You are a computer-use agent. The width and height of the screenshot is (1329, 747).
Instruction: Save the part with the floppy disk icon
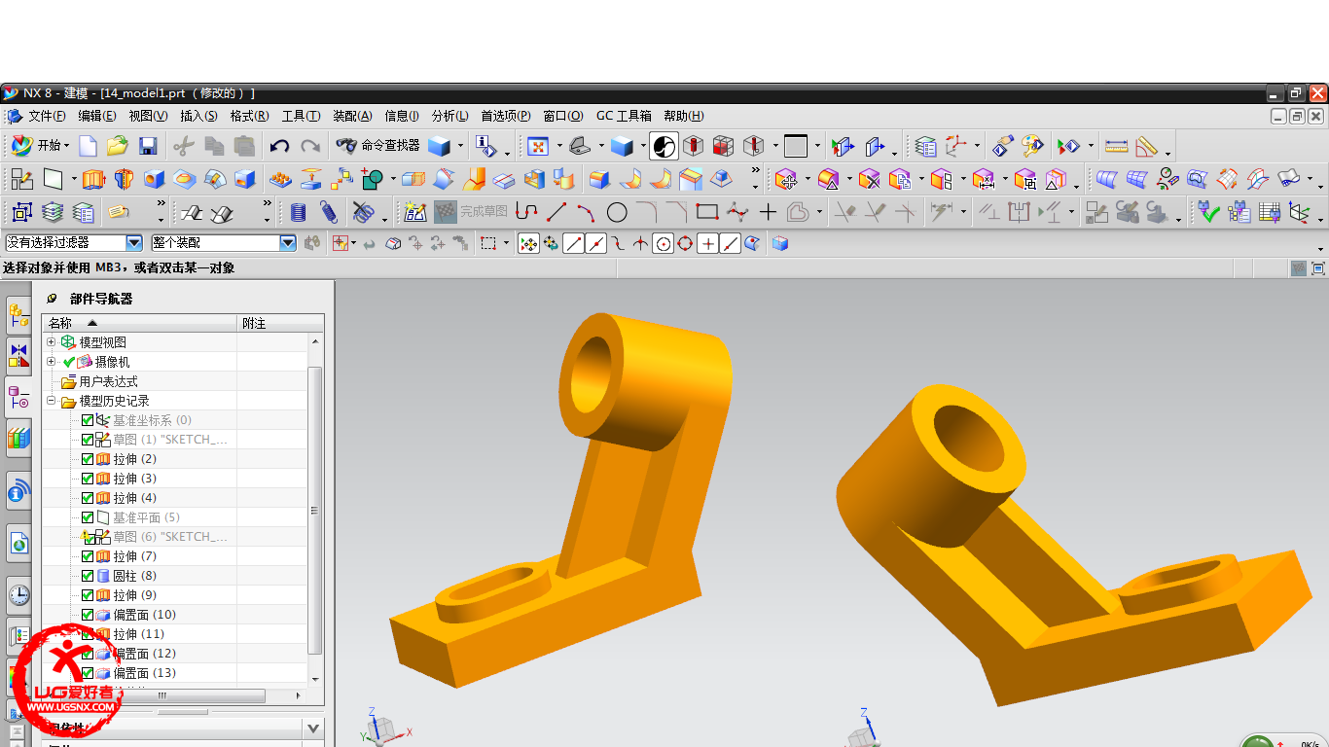(148, 146)
